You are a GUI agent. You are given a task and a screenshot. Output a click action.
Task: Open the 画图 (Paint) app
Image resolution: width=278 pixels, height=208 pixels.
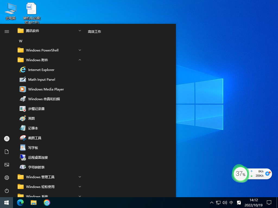point(31,118)
